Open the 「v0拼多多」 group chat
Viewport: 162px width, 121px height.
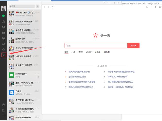tap(24, 84)
